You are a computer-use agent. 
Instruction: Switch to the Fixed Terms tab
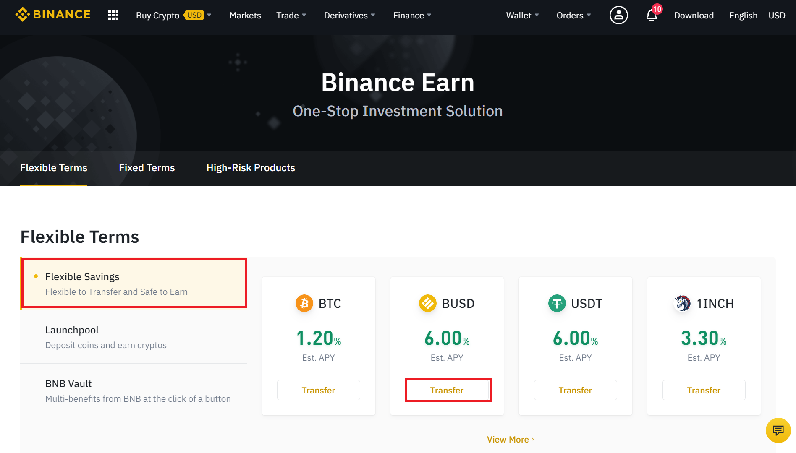tap(147, 168)
